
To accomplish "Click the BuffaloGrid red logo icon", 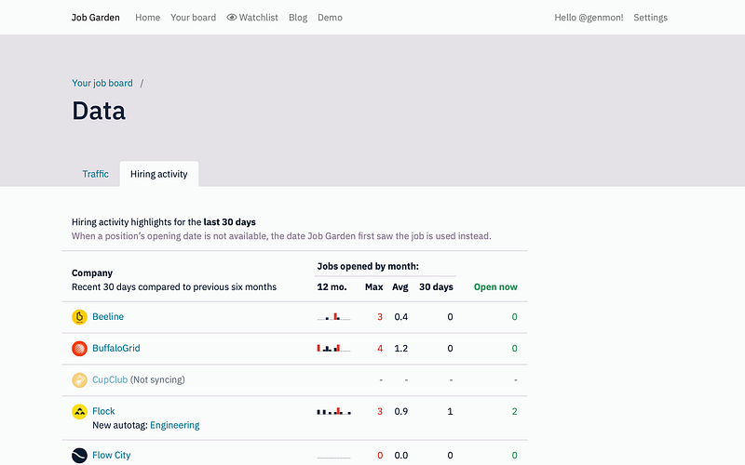I will coord(79,348).
